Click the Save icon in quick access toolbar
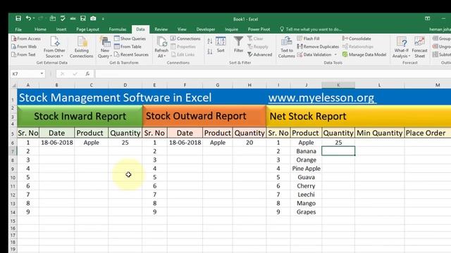This screenshot has height=253, width=451. coord(18,19)
